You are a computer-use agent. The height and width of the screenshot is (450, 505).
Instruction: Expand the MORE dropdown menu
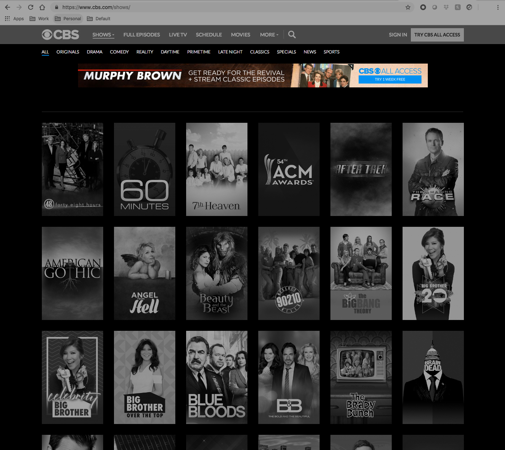point(269,35)
